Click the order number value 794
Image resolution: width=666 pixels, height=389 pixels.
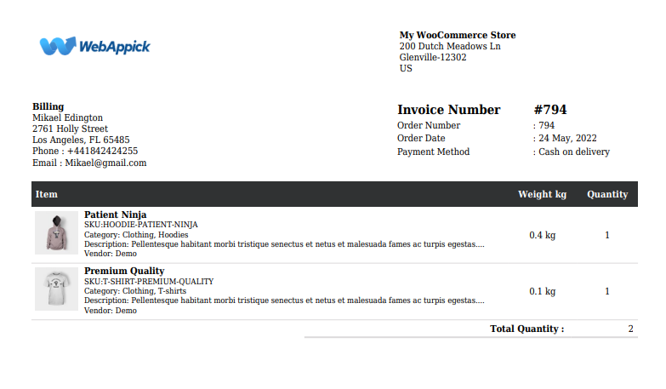(x=547, y=125)
